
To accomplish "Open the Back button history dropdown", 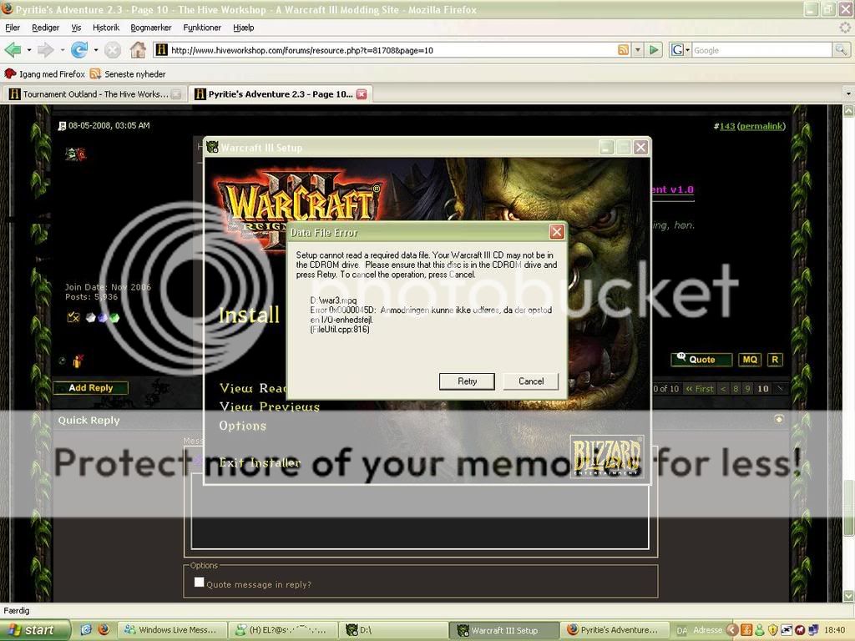I will [29, 50].
